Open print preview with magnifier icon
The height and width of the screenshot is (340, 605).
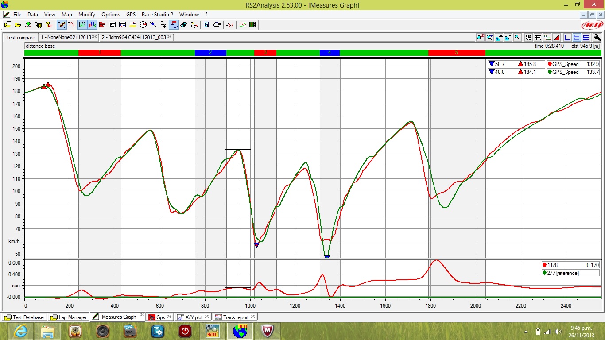click(206, 24)
